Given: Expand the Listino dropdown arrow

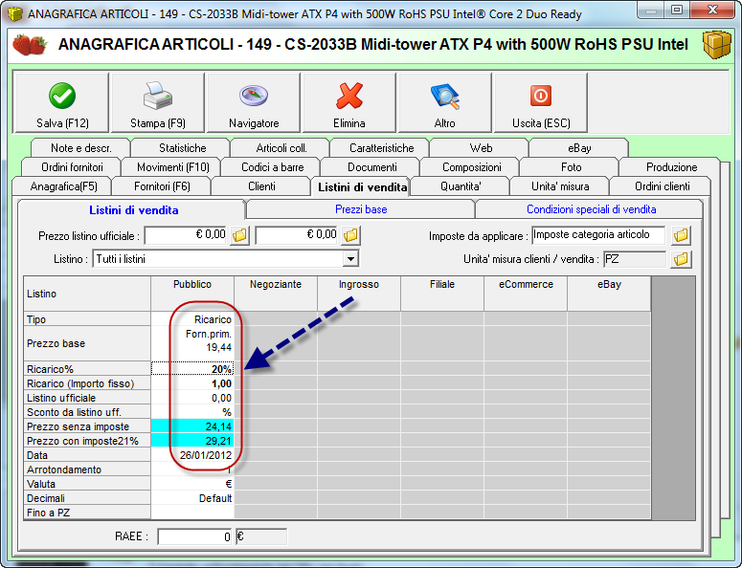Looking at the screenshot, I should pos(350,259).
